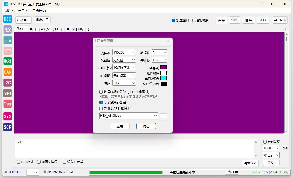Screen dimensions: 293x178
Task: Open the SPI module icon
Action: (8, 93)
